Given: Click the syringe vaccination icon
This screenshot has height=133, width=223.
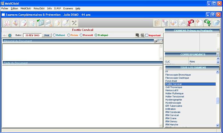Looking at the screenshot, I should tap(74, 23).
